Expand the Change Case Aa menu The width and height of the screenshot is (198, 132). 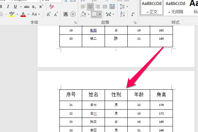[36, 14]
